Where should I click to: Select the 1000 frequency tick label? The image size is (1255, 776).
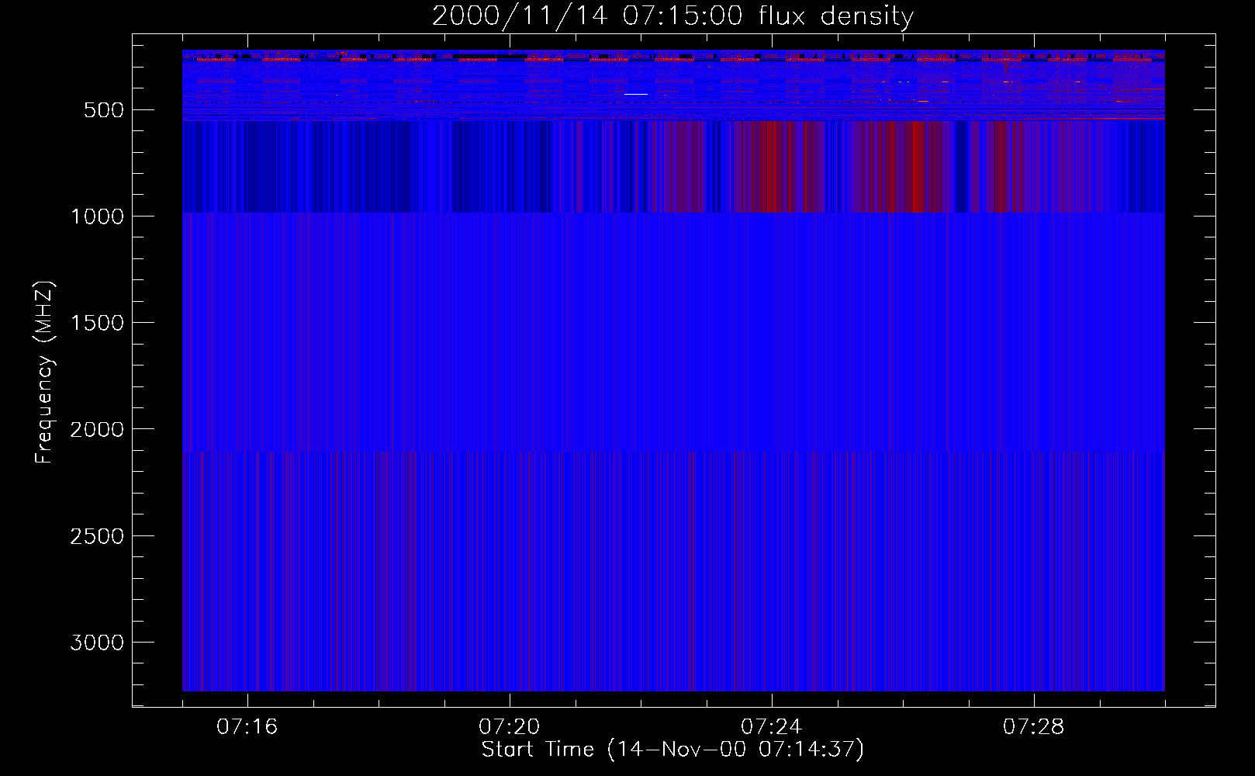(97, 217)
